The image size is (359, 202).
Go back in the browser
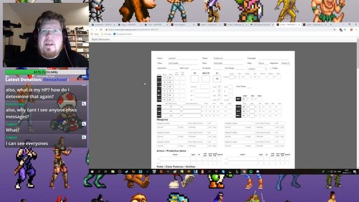[x=92, y=30]
